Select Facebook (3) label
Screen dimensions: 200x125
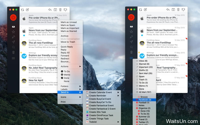(144, 100)
